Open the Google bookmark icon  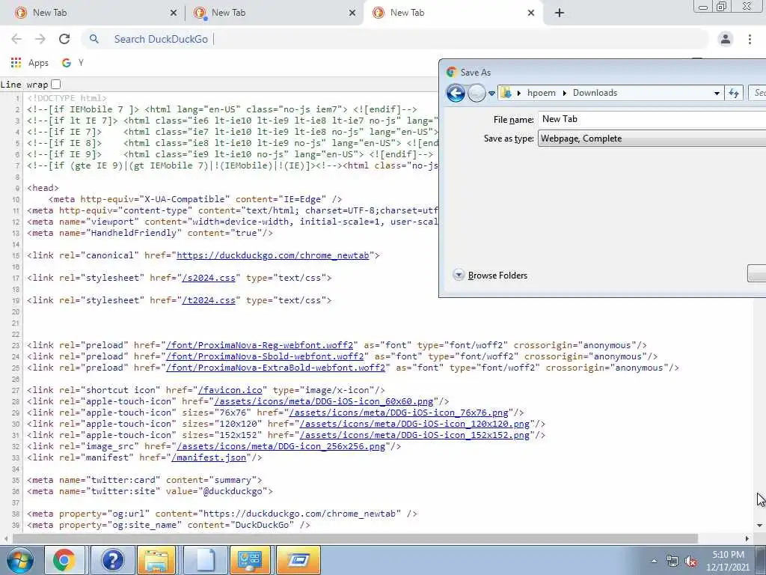(66, 63)
